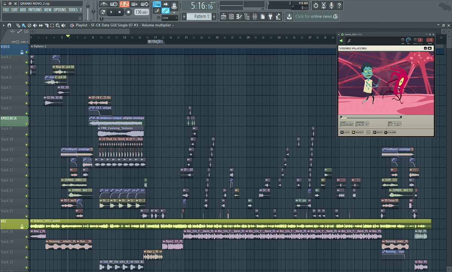Open the Line snap dropdown
This screenshot has height=272, width=452.
[169, 18]
